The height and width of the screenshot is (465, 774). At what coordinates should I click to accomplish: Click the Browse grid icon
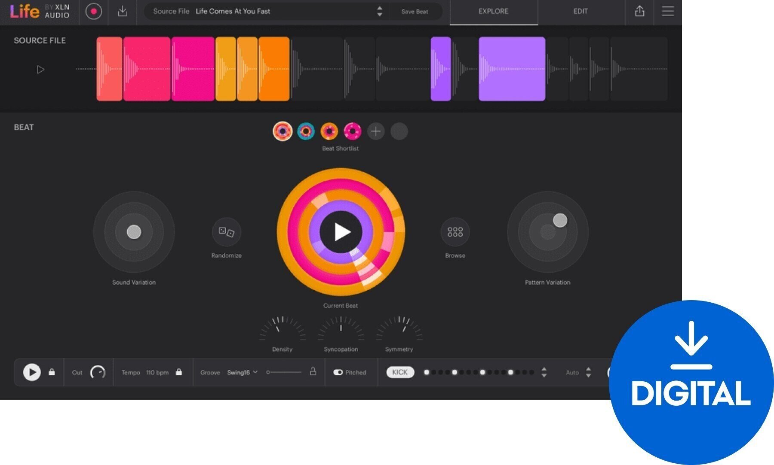point(455,232)
